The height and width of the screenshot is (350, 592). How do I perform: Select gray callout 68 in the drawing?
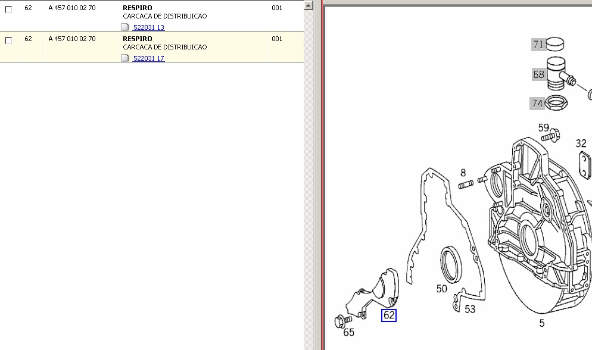tap(538, 74)
